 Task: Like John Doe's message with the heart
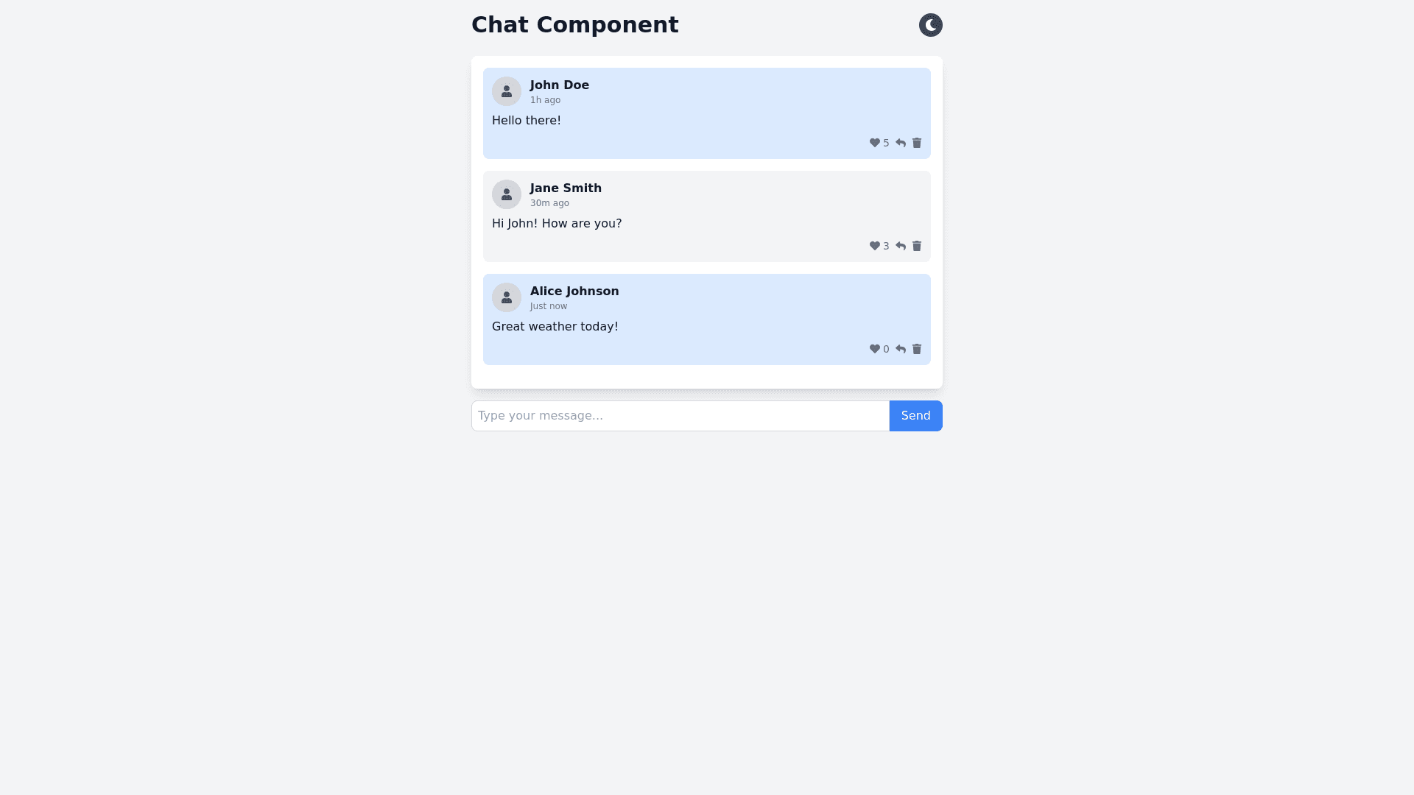[875, 143]
